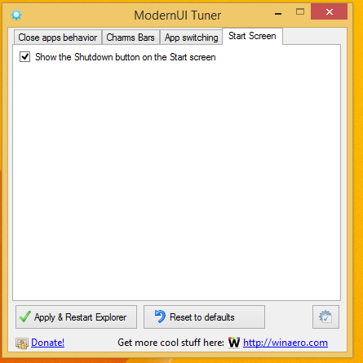The width and height of the screenshot is (363, 363).
Task: Select the App switching tab
Action: coord(192,38)
